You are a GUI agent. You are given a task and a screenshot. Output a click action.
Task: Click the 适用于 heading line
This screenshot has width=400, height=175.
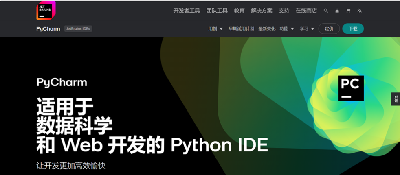pyautogui.click(x=65, y=106)
